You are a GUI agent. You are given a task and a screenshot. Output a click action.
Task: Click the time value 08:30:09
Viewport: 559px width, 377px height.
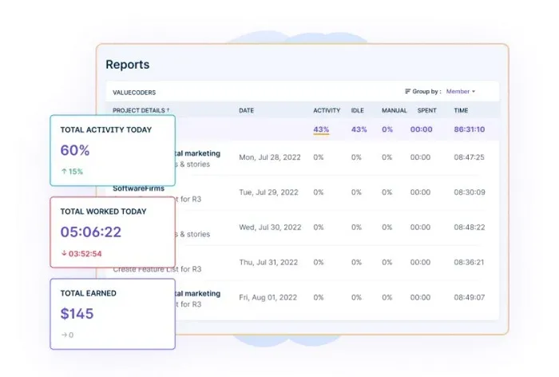coord(470,192)
